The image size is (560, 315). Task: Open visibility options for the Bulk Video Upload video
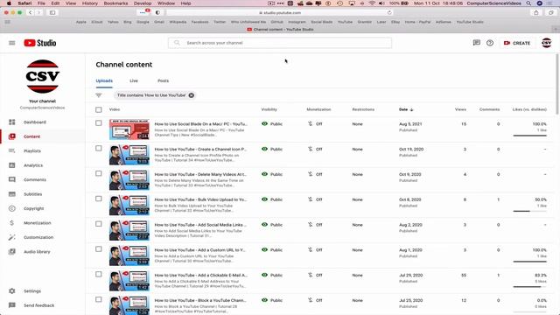272,199
